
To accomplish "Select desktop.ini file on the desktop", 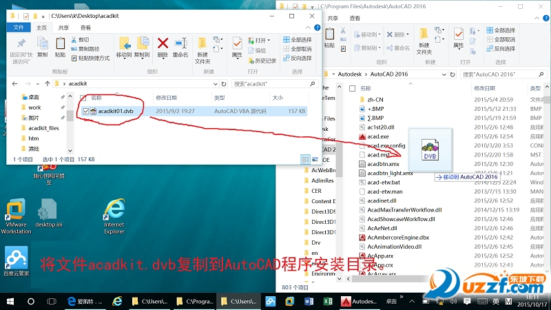I will (48, 213).
